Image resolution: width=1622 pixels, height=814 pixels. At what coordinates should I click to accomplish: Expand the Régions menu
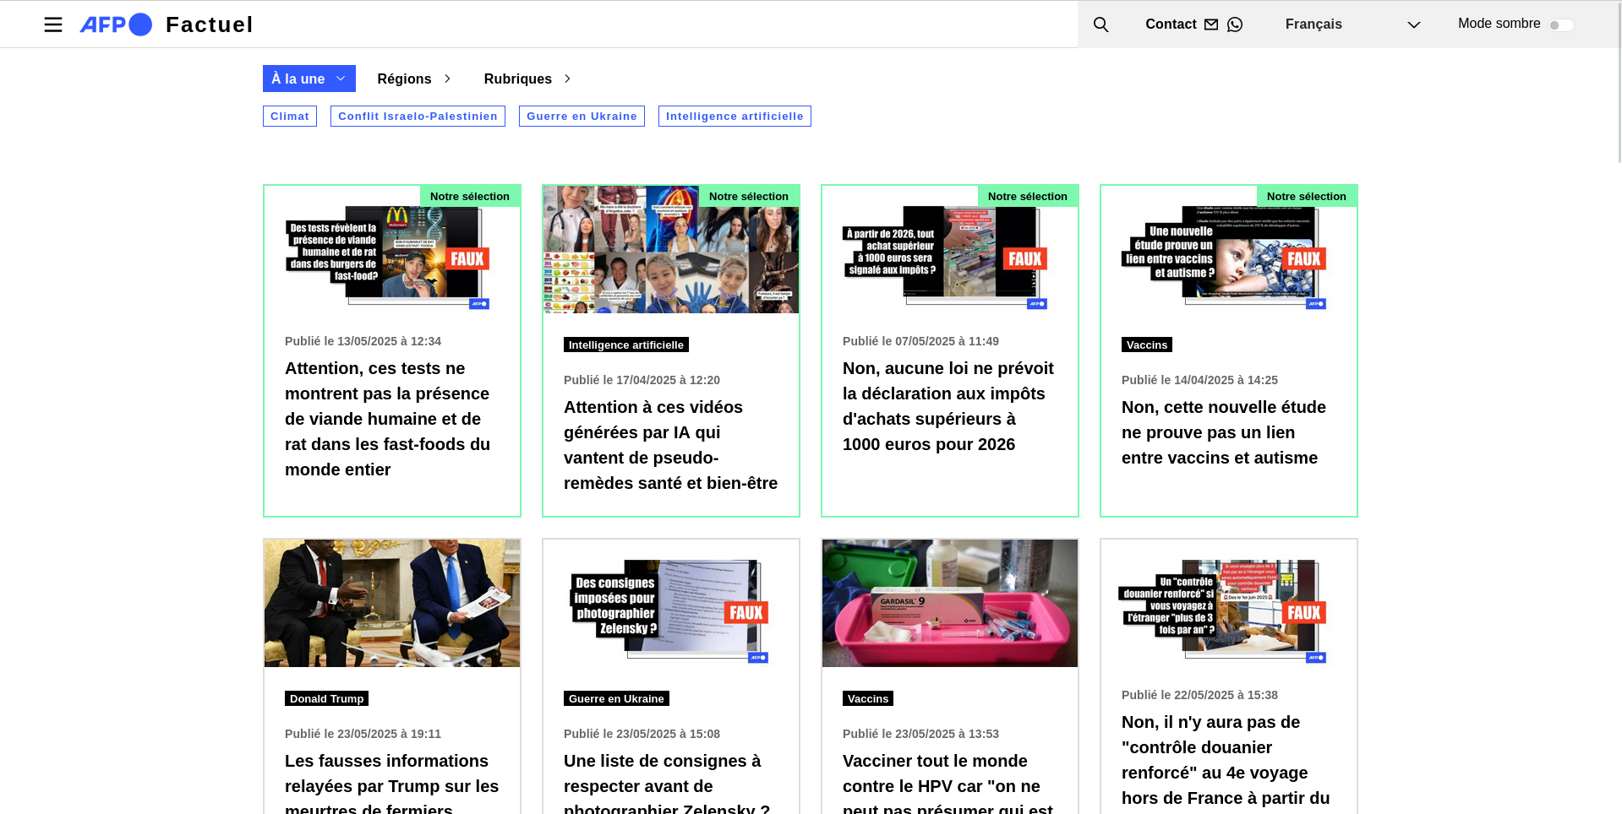(413, 79)
